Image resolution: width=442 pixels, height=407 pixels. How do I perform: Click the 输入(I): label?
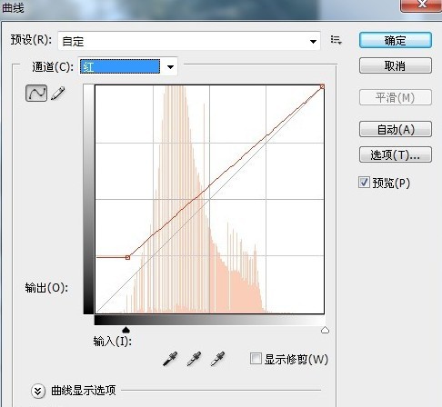(x=112, y=342)
